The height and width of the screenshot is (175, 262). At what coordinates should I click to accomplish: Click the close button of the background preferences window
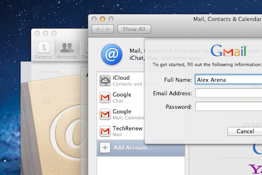(37, 33)
